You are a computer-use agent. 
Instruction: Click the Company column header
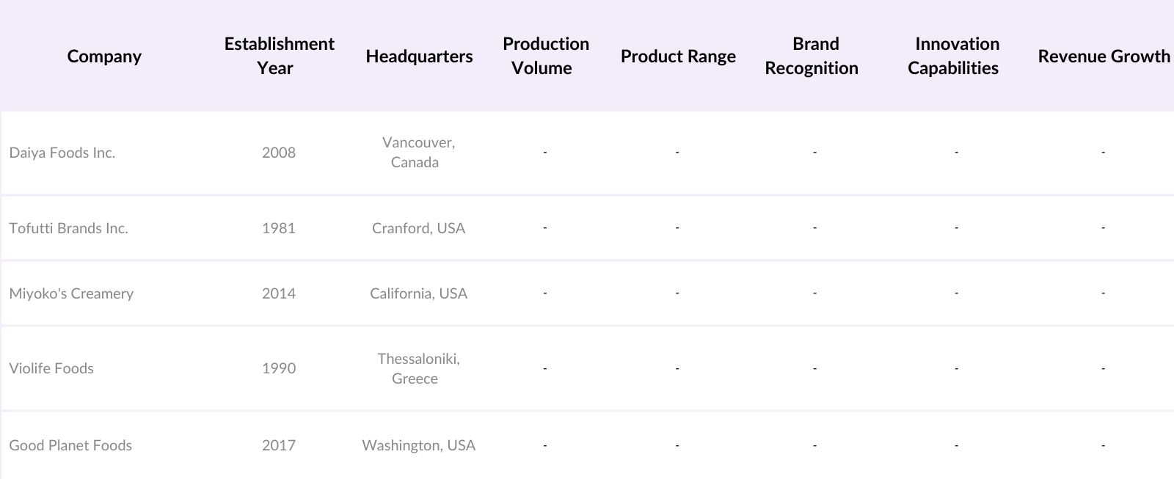click(104, 56)
